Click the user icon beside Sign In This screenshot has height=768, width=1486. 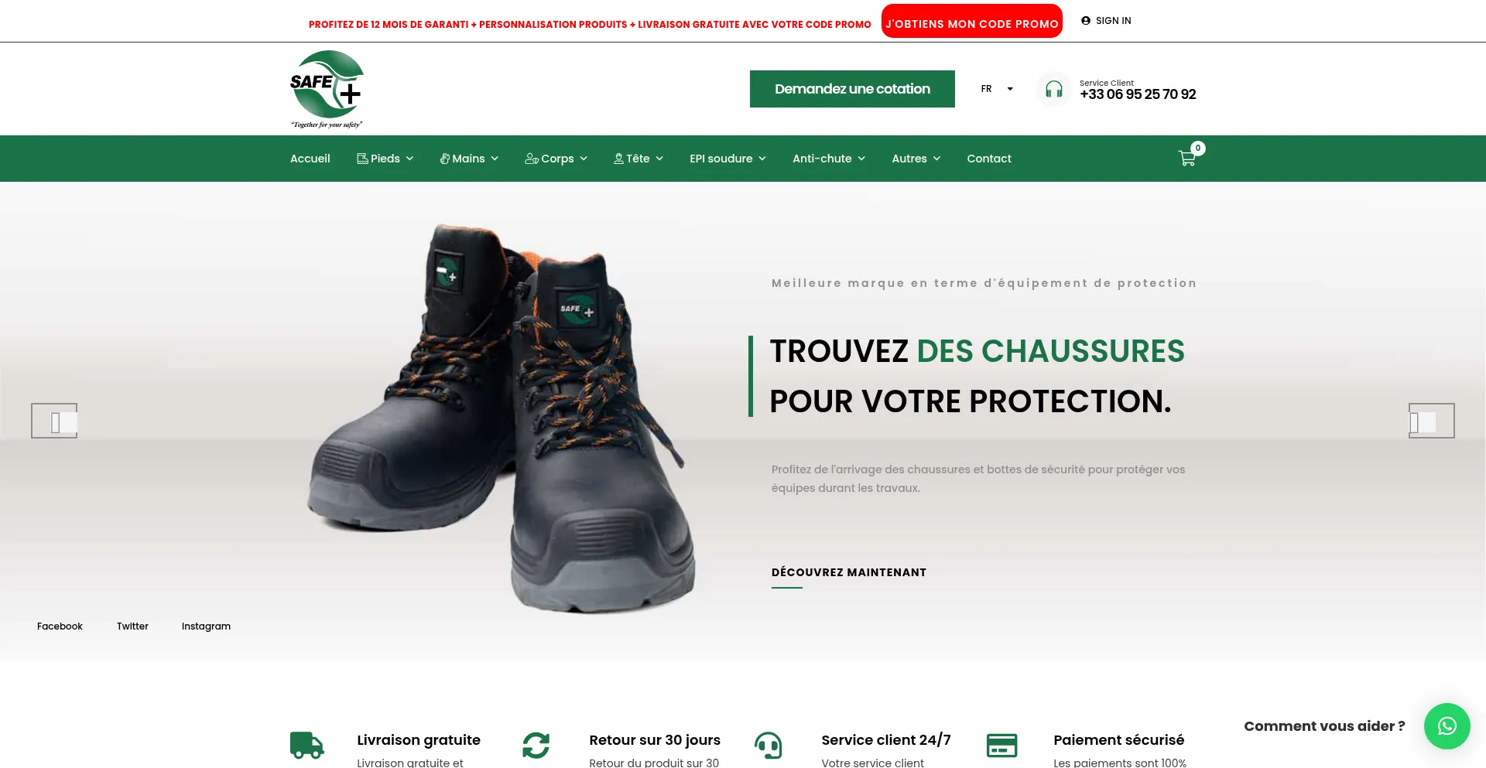[1086, 21]
